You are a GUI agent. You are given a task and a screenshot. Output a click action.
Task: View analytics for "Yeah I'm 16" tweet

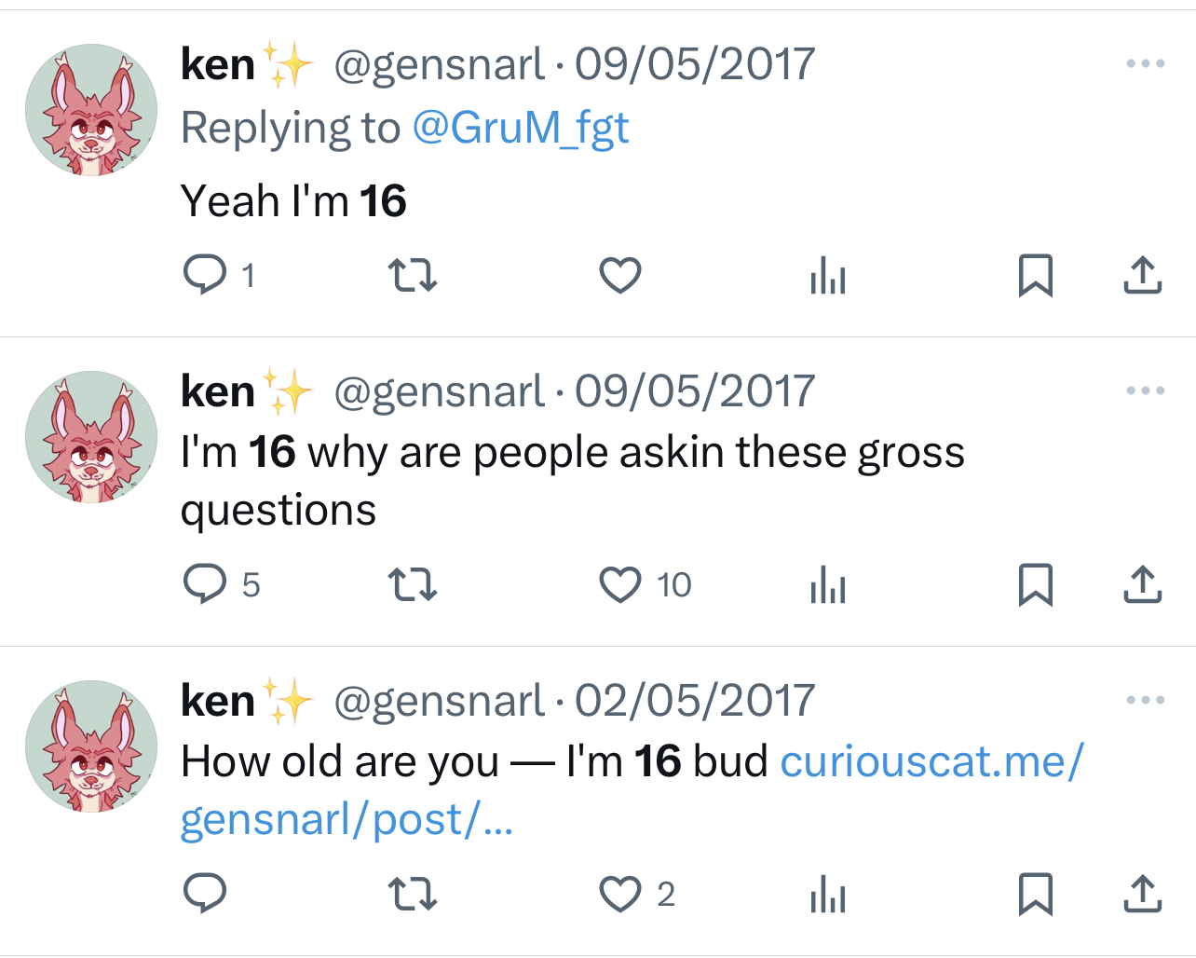tap(827, 275)
